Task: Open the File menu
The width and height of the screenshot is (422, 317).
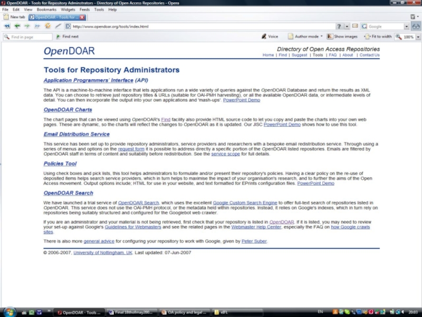Action: 5,10
